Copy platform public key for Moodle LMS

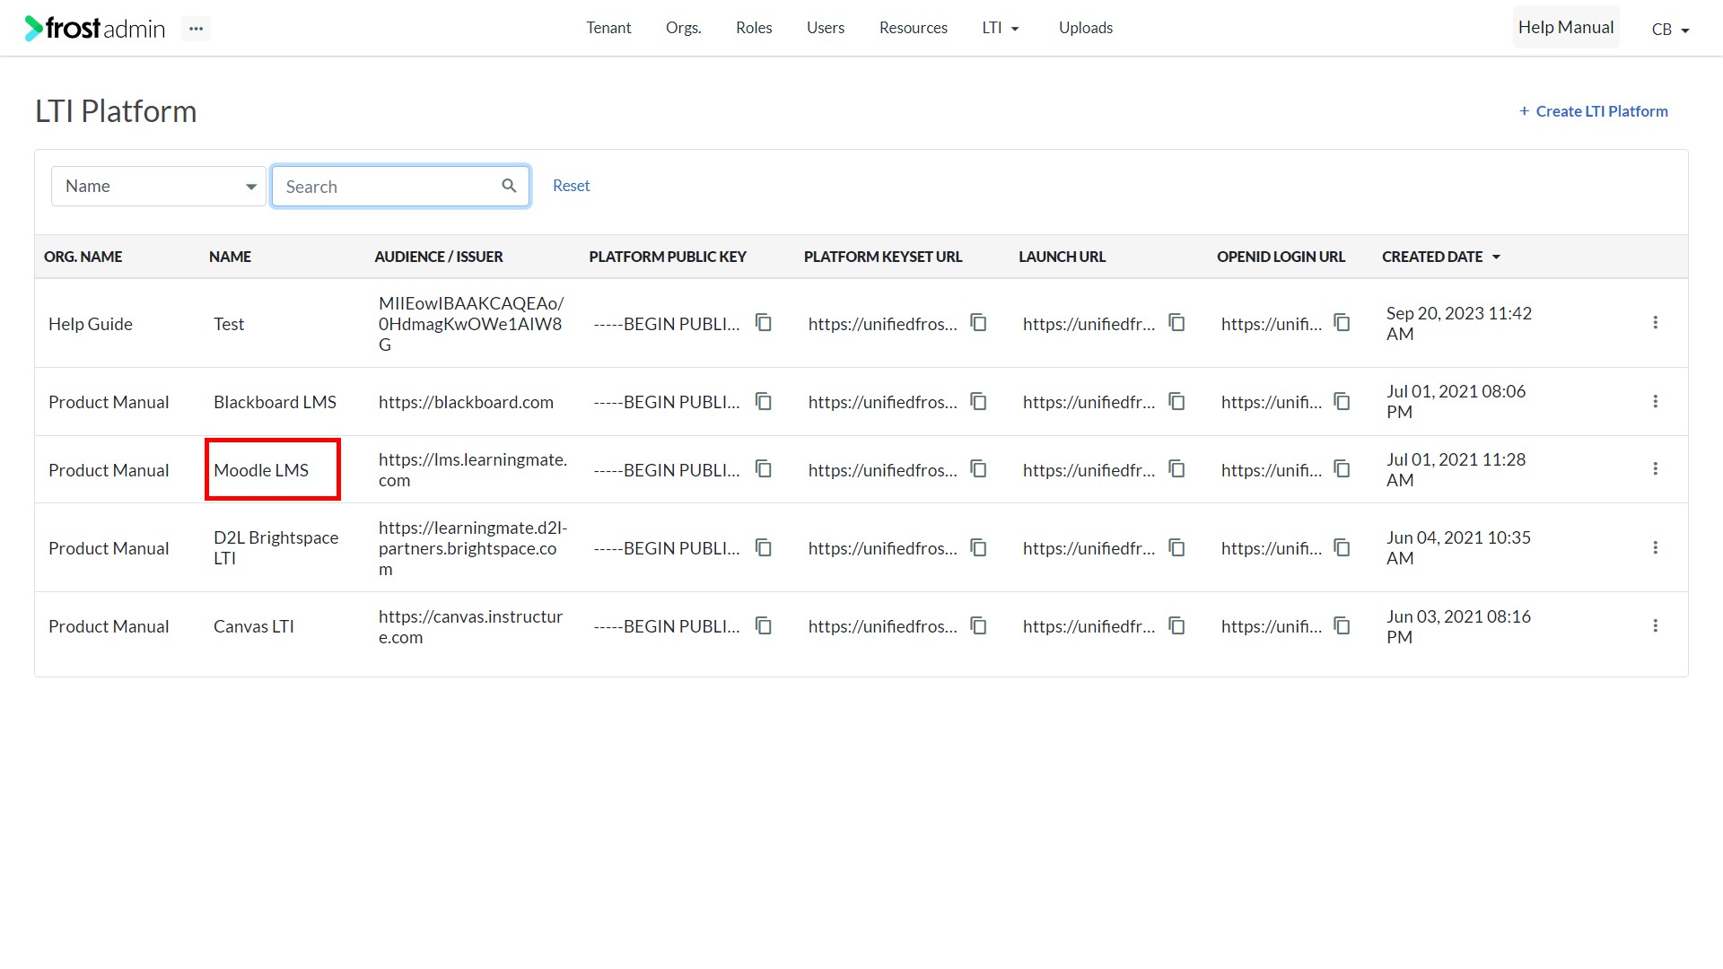pyautogui.click(x=764, y=468)
